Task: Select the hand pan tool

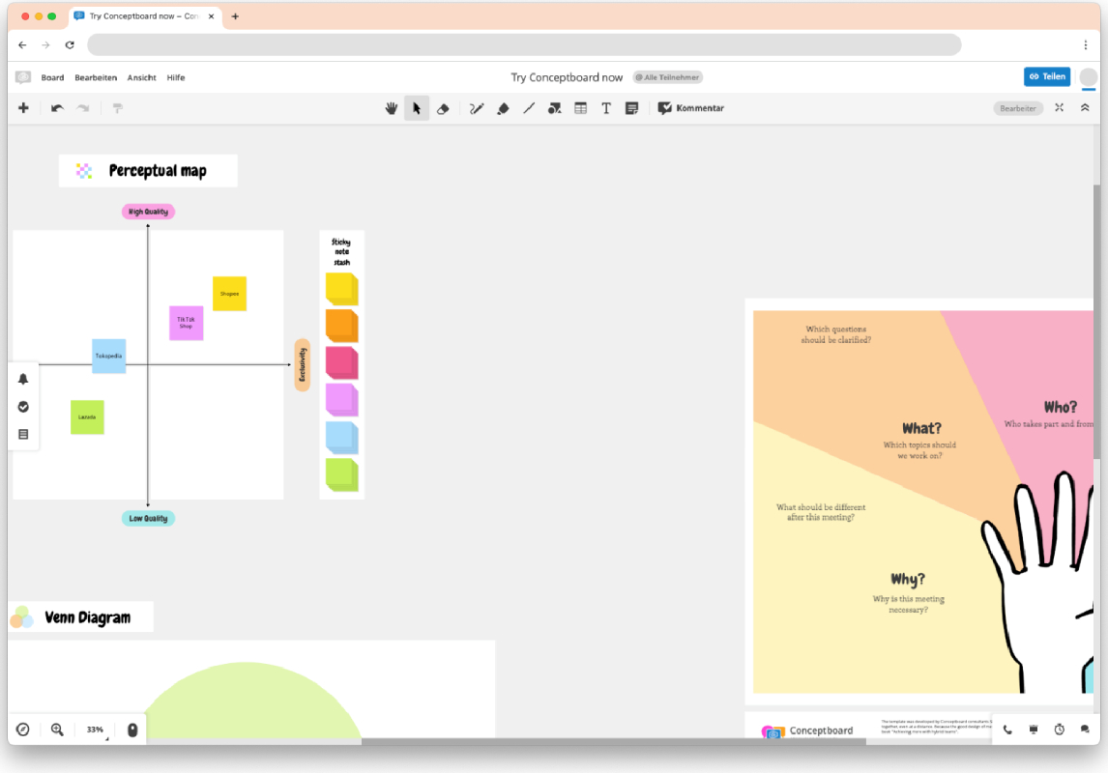Action: pyautogui.click(x=391, y=108)
